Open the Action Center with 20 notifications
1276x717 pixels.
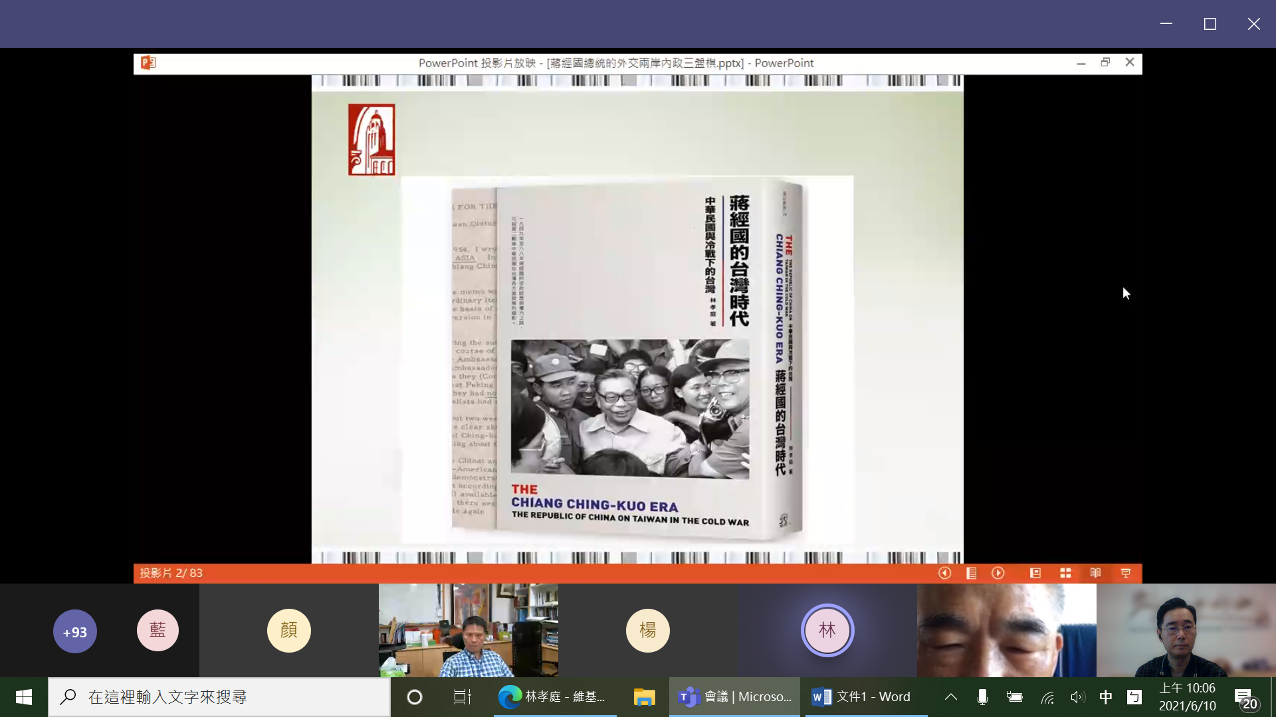coord(1246,698)
